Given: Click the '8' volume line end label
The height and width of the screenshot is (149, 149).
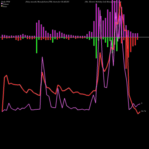Looking at the screenshot, I should [142, 103].
